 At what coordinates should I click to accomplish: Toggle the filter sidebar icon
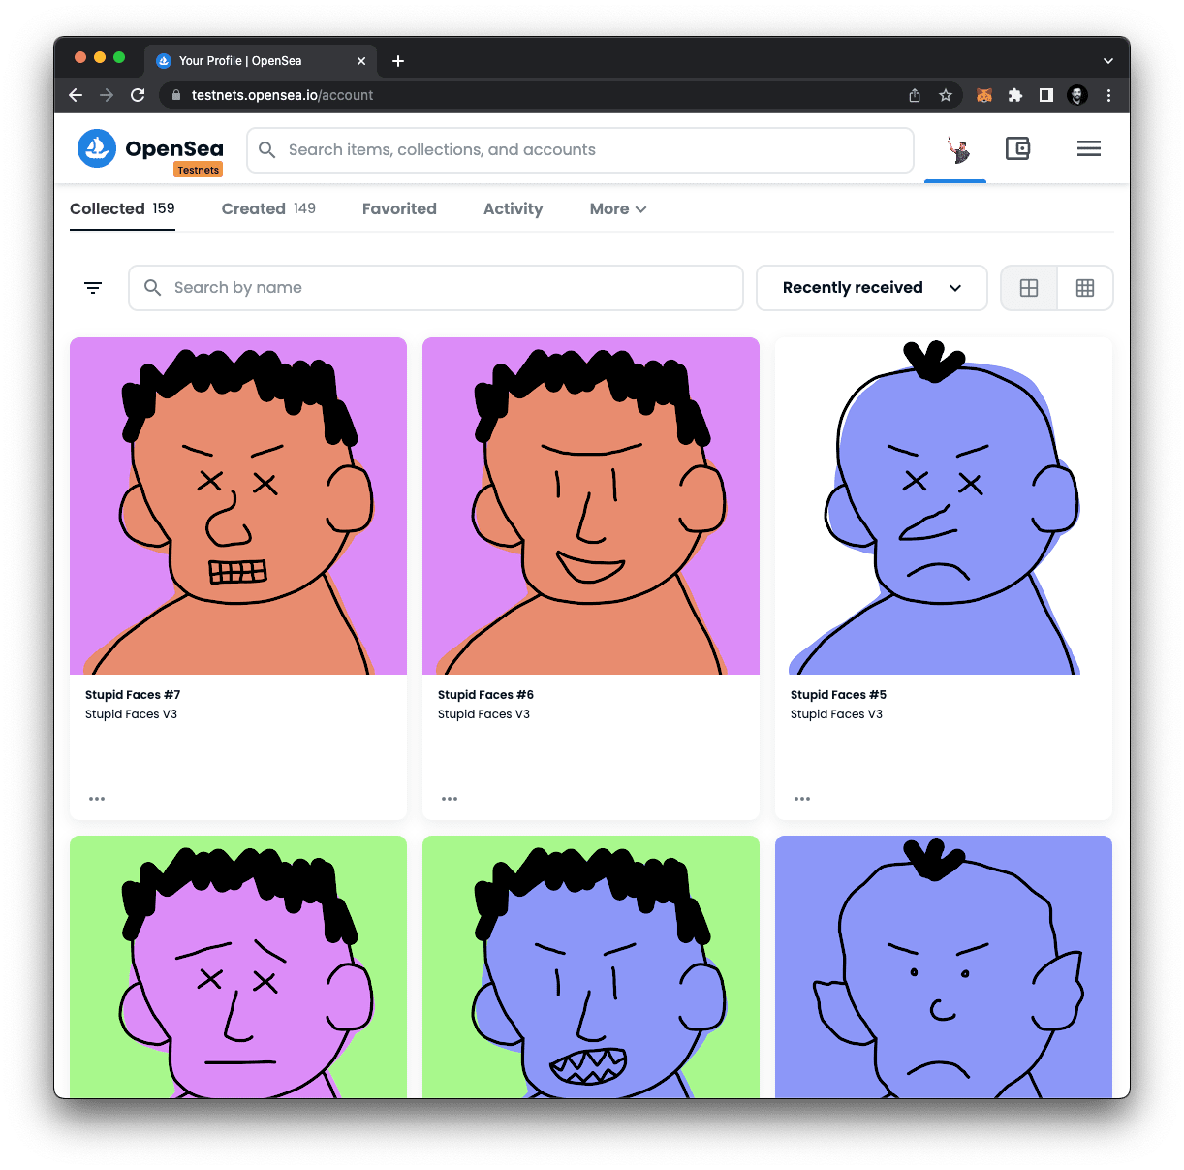pyautogui.click(x=93, y=288)
